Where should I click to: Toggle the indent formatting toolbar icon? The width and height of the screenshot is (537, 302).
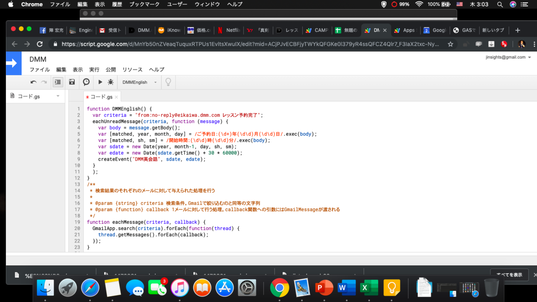tap(58, 82)
